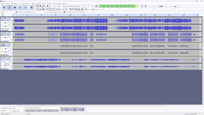This screenshot has width=204, height=115.
Task: Mute the fourth (other) track
Action: pos(3,59)
